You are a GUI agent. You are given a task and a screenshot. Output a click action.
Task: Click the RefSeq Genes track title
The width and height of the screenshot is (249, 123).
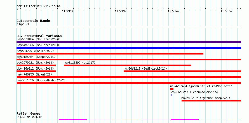(29, 114)
